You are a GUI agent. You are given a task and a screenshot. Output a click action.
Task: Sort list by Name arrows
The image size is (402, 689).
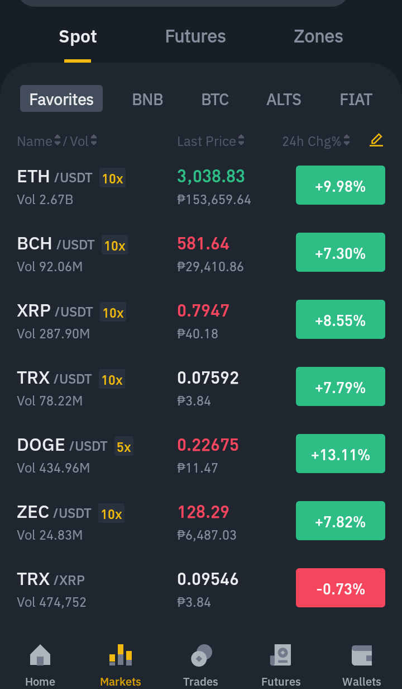57,141
